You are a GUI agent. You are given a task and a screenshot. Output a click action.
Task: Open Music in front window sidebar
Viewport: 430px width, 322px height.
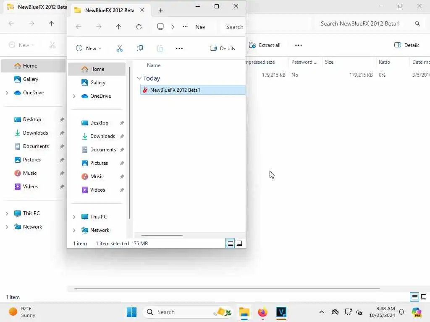pos(97,177)
